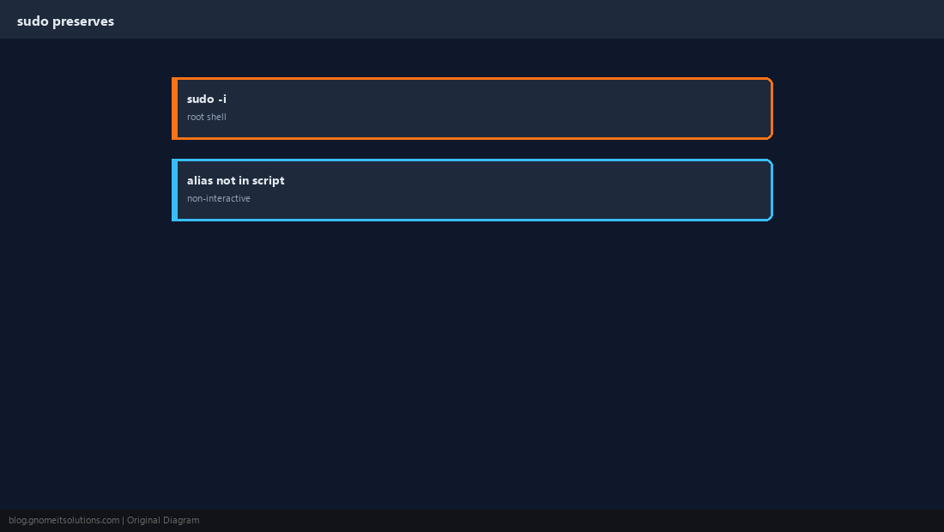
Task: Click the blue accent bar on alias card
Action: pyautogui.click(x=174, y=190)
